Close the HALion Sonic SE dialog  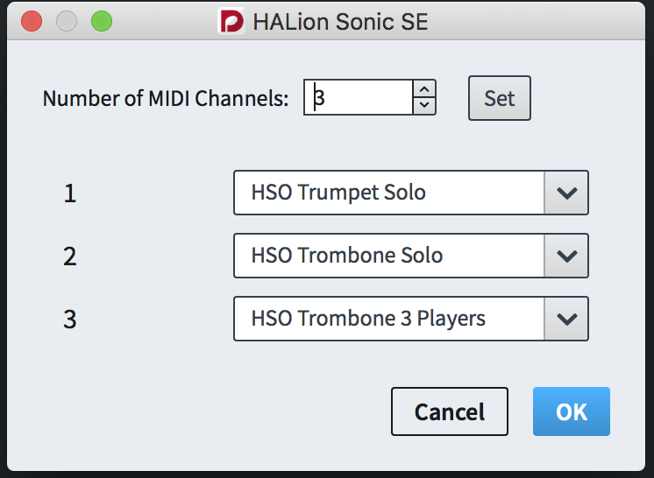pyautogui.click(x=32, y=21)
